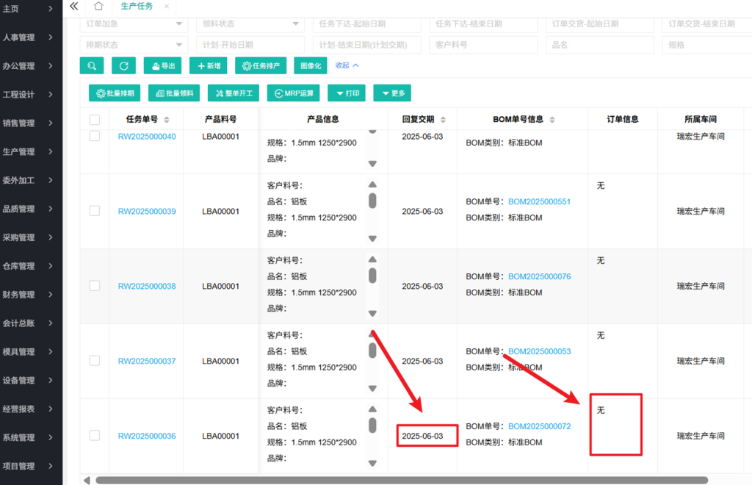Run the MRP运算 calculation
The image size is (752, 485).
click(294, 93)
